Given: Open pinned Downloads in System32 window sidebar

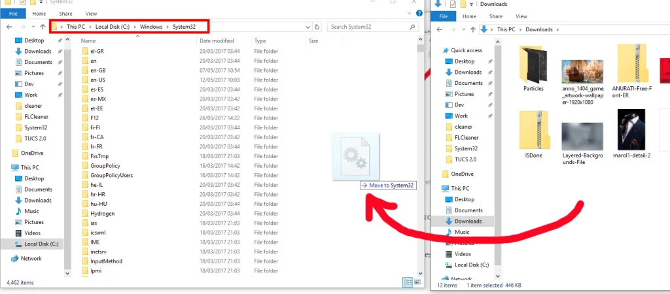Looking at the screenshot, I should click(37, 51).
